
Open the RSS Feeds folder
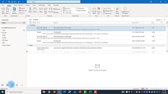point(5,40)
